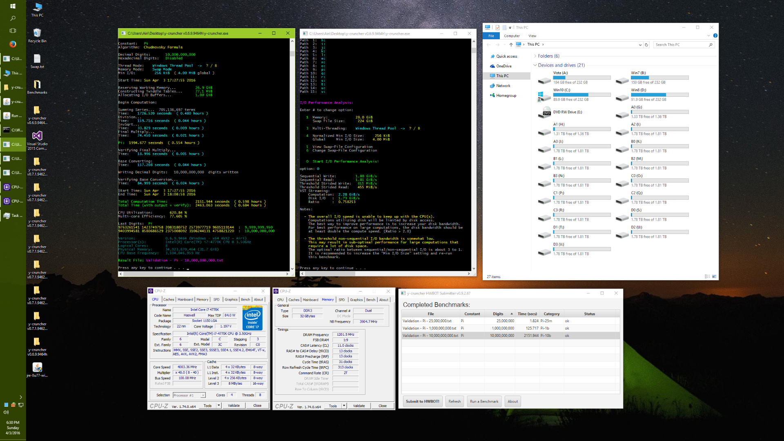Image resolution: width=784 pixels, height=441 pixels.
Task: Click Up arrow in Explorer navigation
Action: pos(511,45)
